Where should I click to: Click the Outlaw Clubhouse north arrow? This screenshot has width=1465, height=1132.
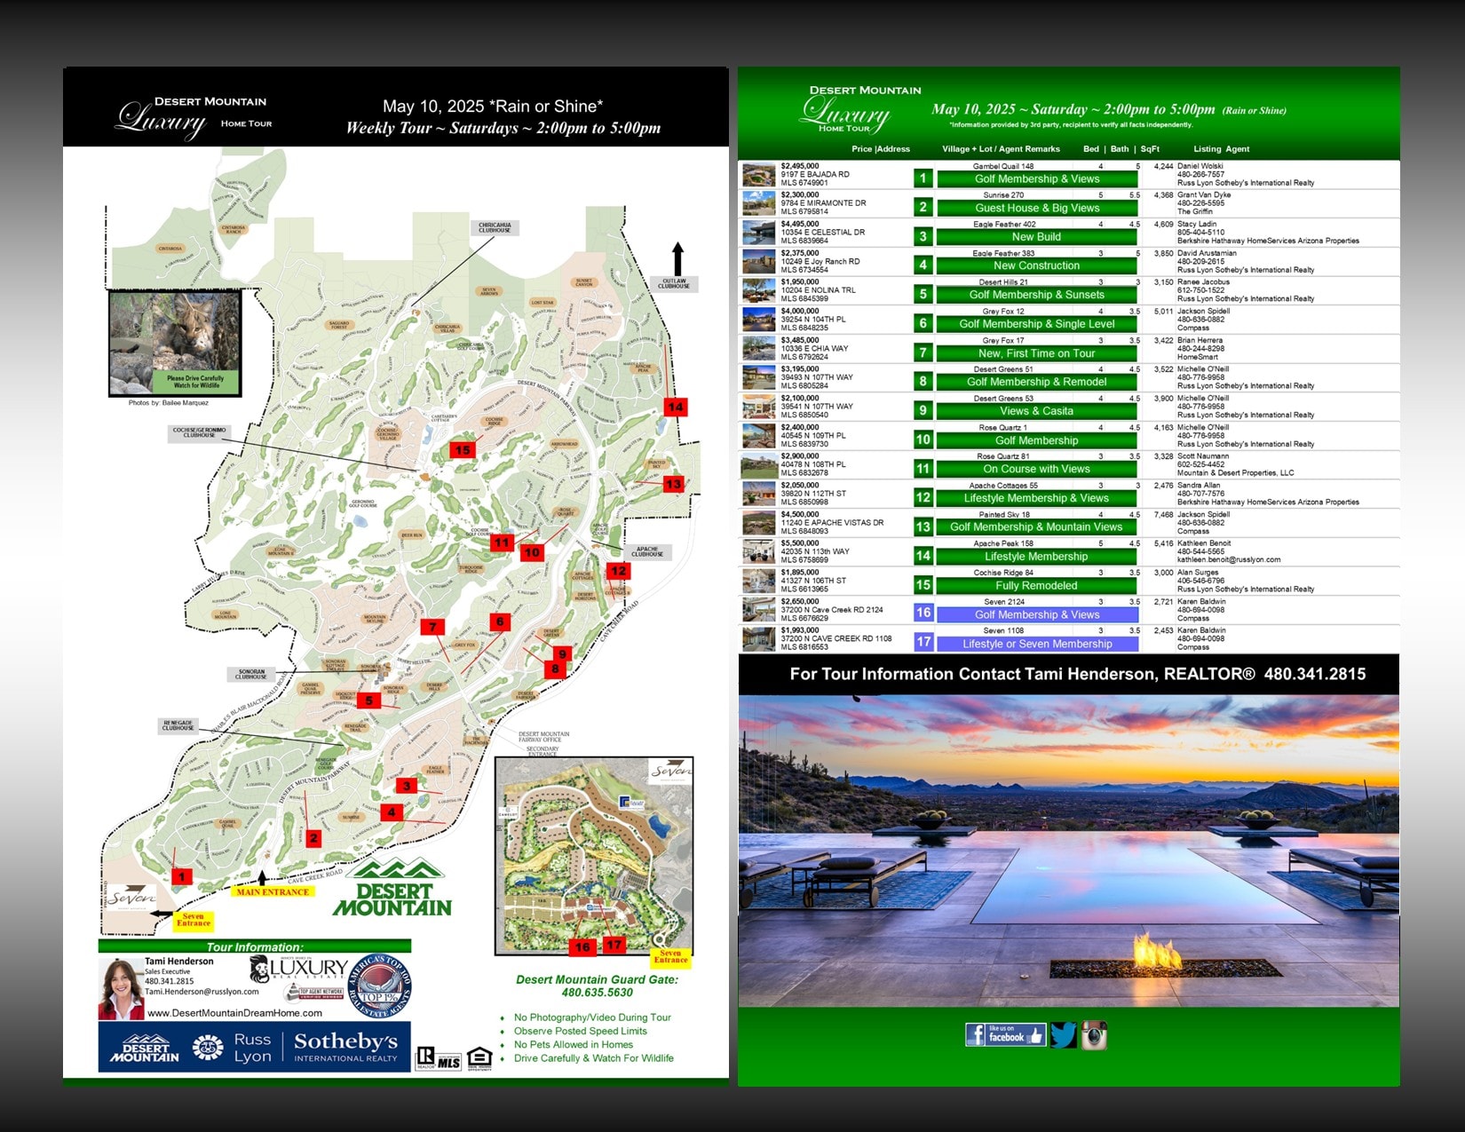(677, 259)
